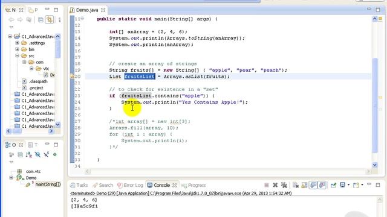
Task: Close the Demo.java editor tab
Action: pyautogui.click(x=103, y=10)
